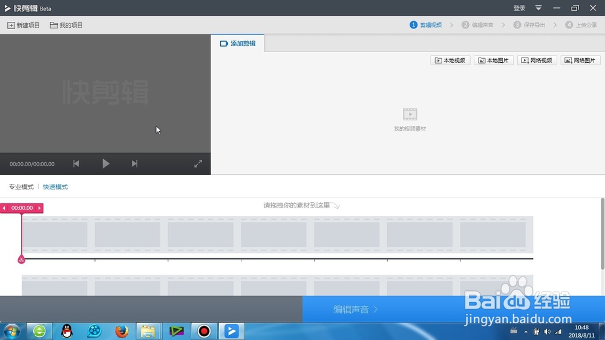Open green-purple video app in taskbar
Viewport: 605px width, 340px height.
[176, 331]
